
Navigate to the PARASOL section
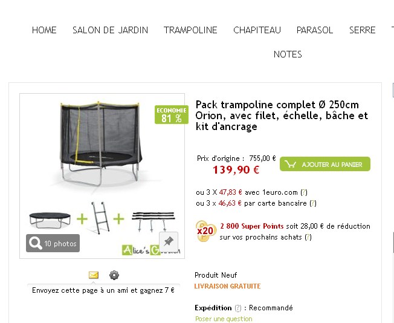(x=315, y=30)
